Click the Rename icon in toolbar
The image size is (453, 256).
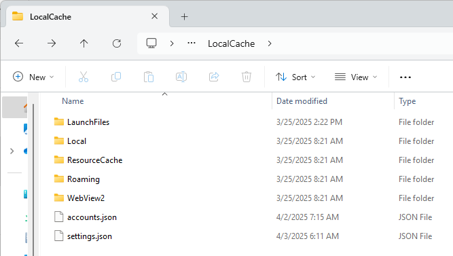[x=181, y=77]
